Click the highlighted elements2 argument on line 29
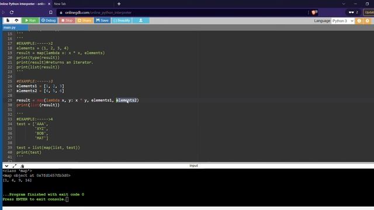 tap(126, 100)
